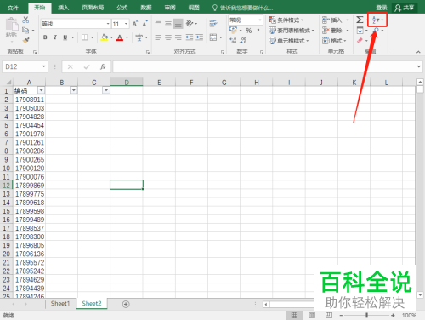Switch to the Review tab
Image resolution: width=425 pixels, height=320 pixels.
tap(170, 8)
